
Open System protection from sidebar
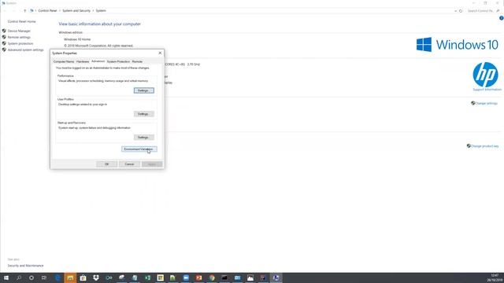[x=20, y=44]
